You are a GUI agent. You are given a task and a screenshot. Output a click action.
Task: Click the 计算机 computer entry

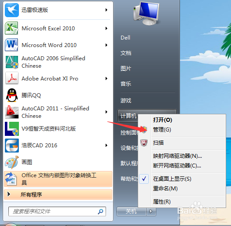coord(128,116)
